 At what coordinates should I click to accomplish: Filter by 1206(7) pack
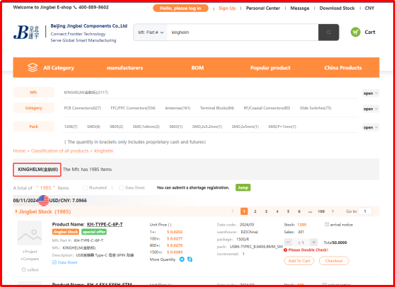[71, 127]
